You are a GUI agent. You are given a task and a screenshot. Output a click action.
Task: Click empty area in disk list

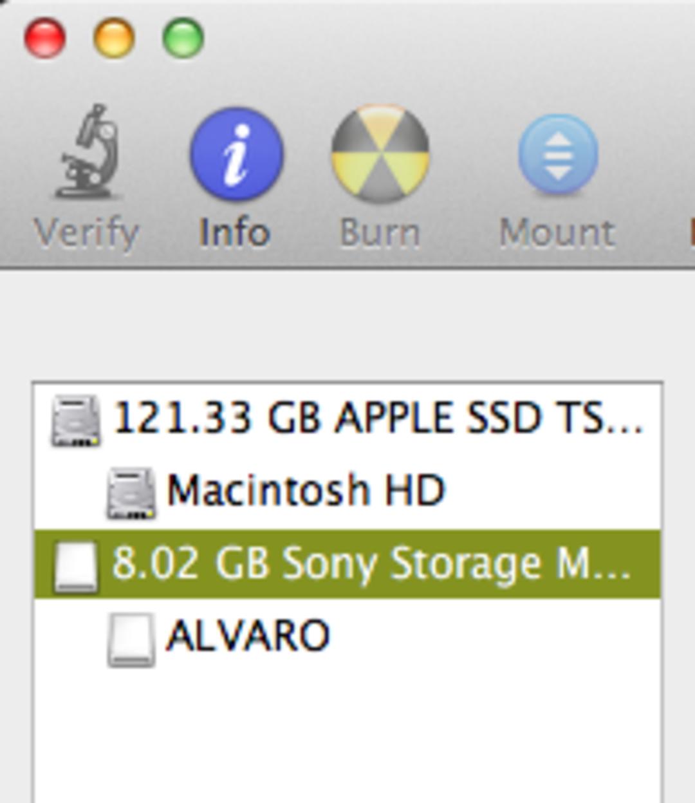[x=347, y=737]
